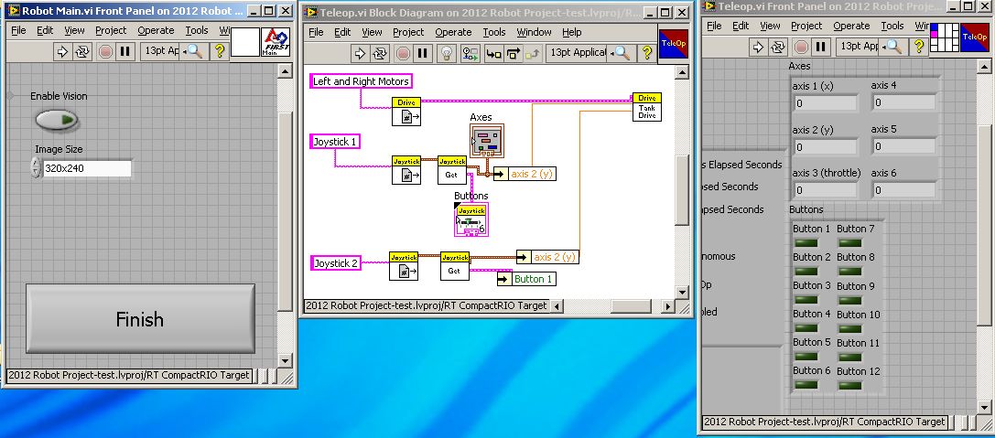This screenshot has height=438, width=995.
Task: Toggle the Button 5 indicator LED
Action: pos(806,357)
